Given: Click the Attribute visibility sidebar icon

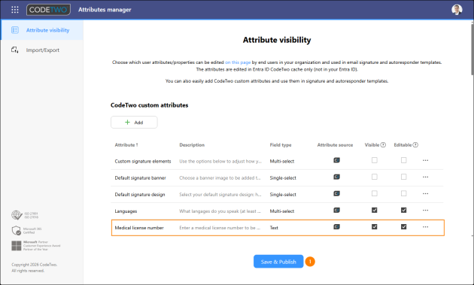Looking at the screenshot, I should 15,30.
